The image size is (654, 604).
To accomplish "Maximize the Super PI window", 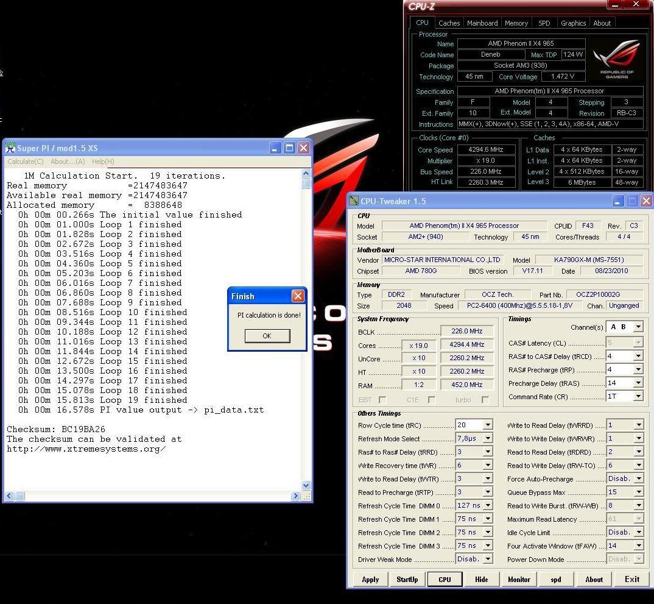I will (289, 147).
